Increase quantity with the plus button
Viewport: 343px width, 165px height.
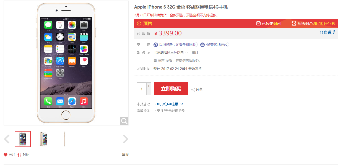[x=149, y=86]
